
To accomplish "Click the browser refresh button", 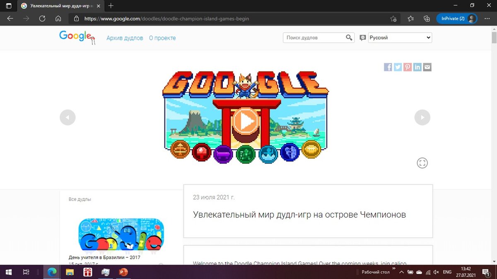I will 42,19.
